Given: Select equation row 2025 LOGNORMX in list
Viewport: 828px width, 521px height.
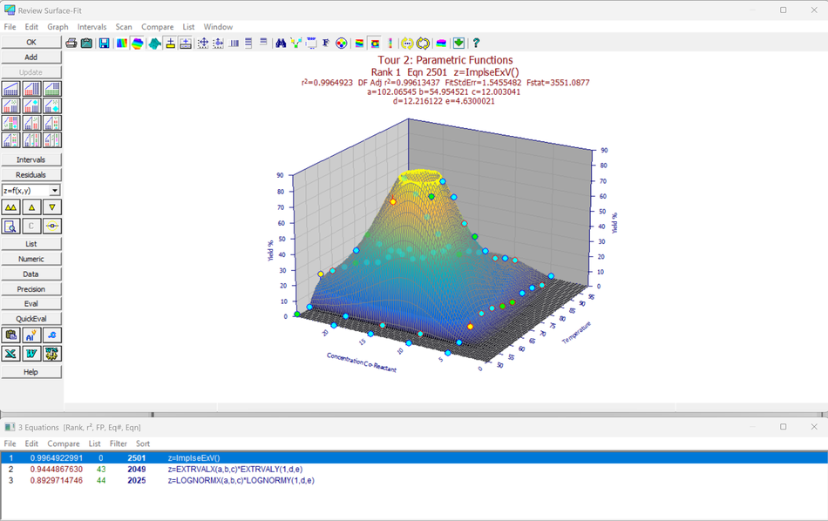Looking at the screenshot, I should point(414,480).
